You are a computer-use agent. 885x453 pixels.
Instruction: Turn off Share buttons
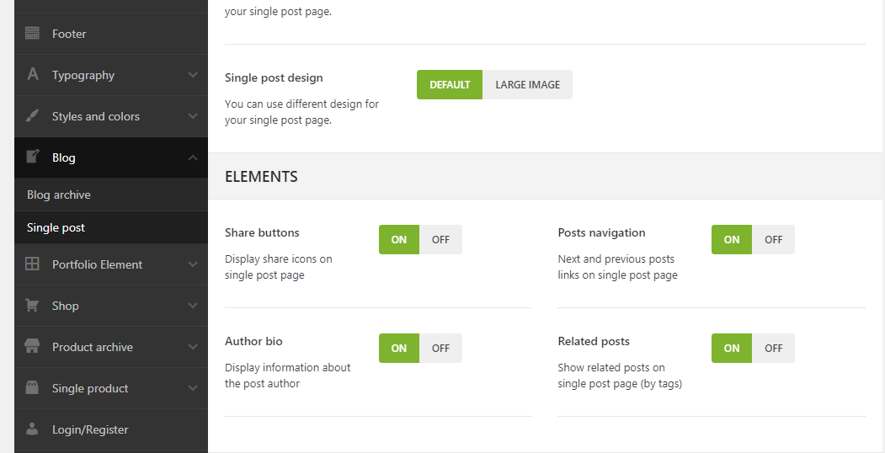pos(440,240)
